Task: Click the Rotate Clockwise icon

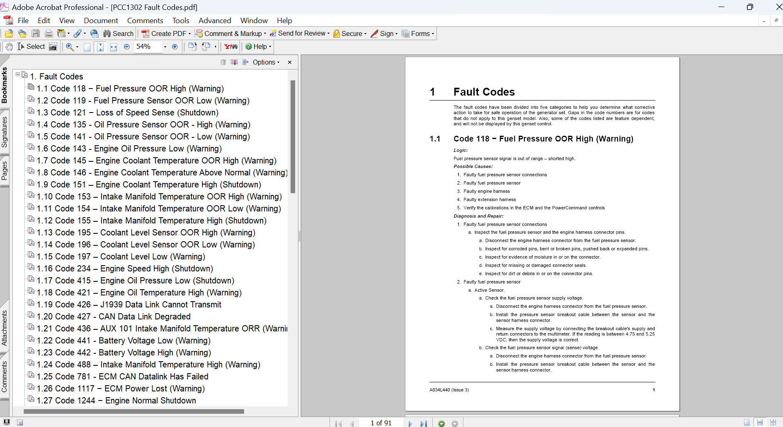Action: coord(193,46)
